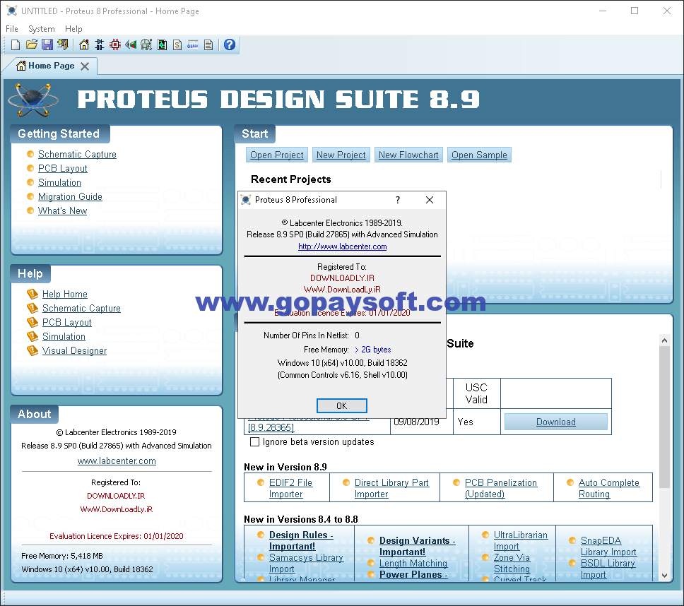The image size is (684, 606).
Task: Click the Open Project folder icon
Action: tap(31, 44)
